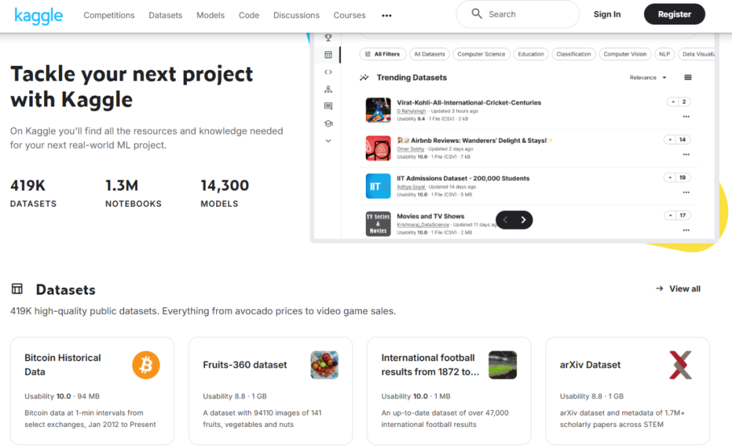The image size is (732, 448).
Task: Click the magnifier search icon
Action: (x=476, y=14)
